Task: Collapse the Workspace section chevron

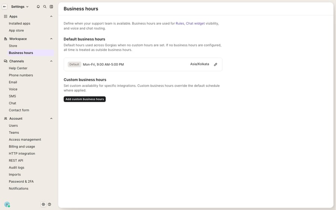Action: click(51, 39)
